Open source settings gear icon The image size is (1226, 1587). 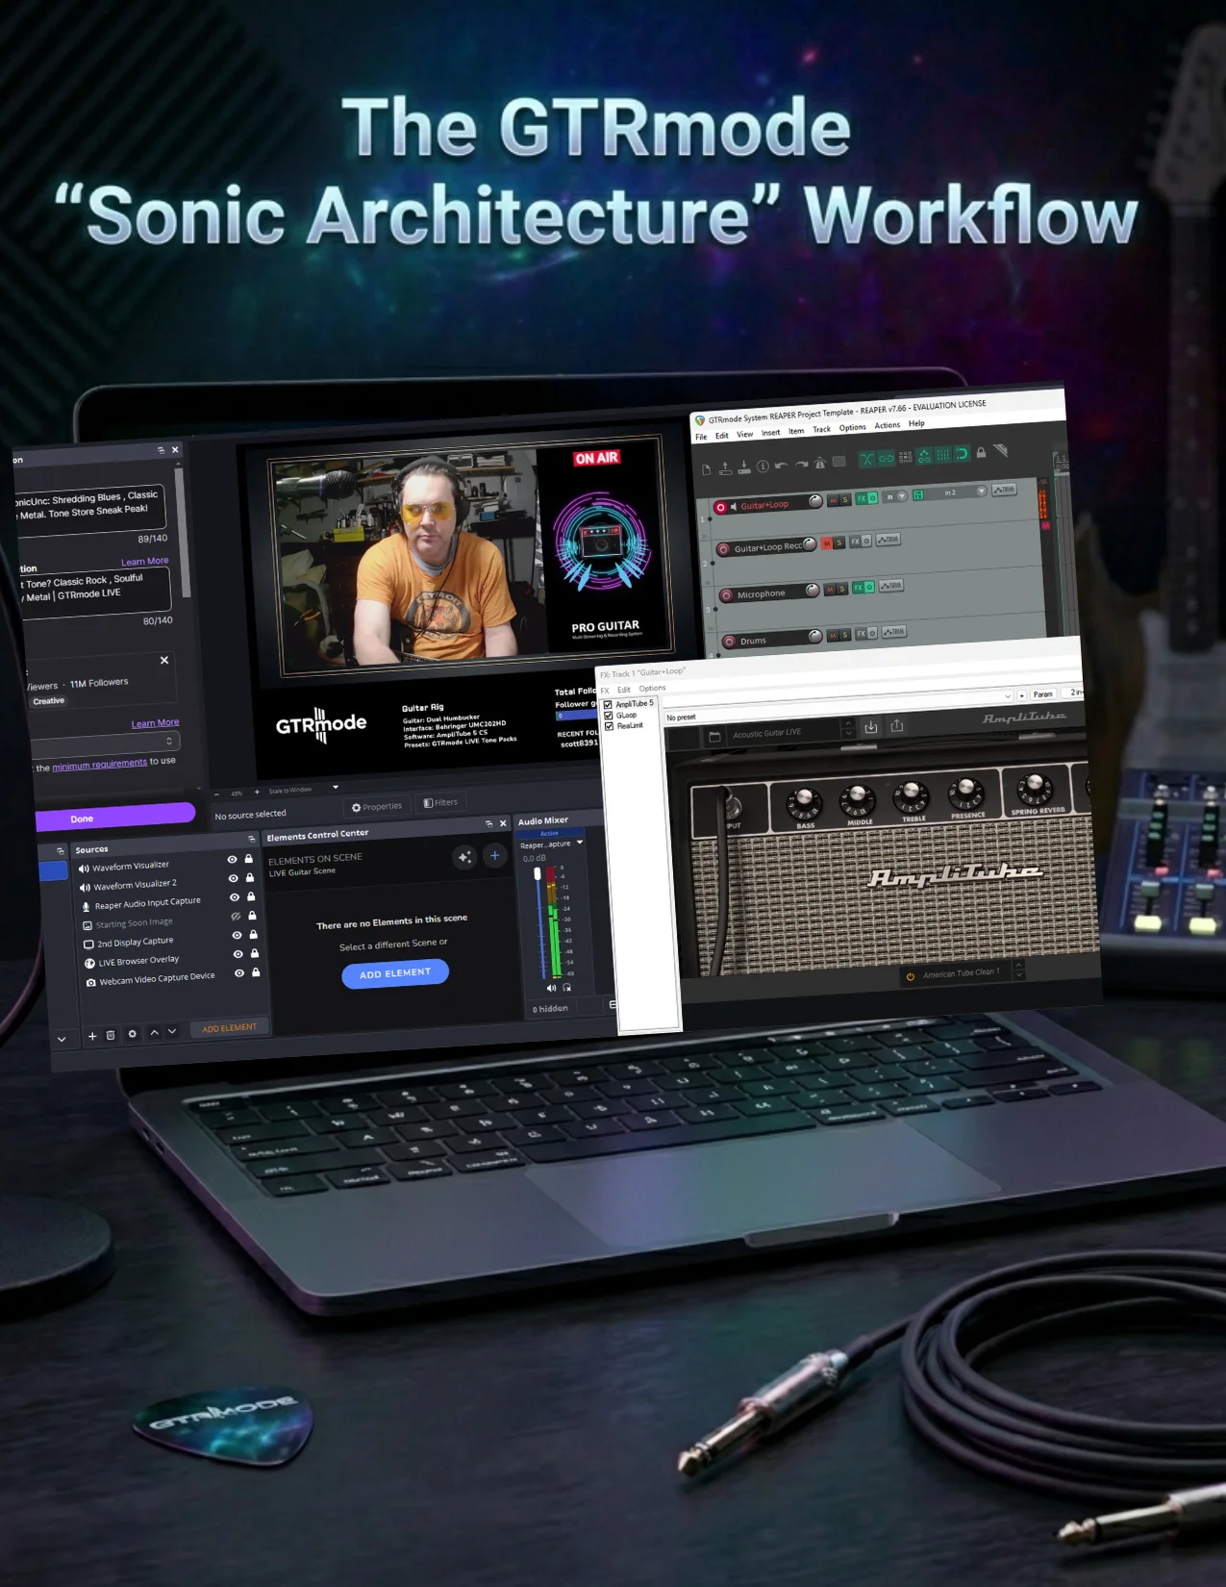pos(132,1034)
